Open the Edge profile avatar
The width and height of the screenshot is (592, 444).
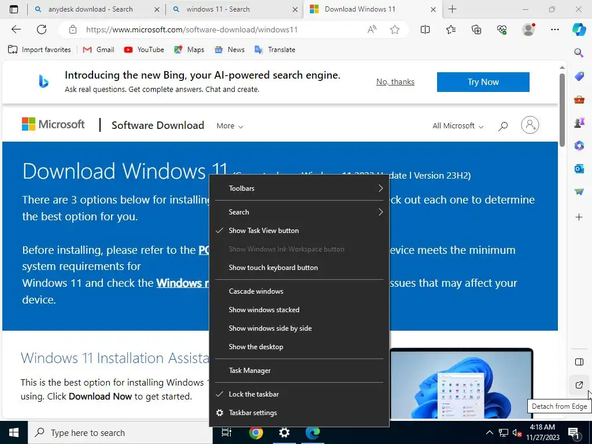528,29
